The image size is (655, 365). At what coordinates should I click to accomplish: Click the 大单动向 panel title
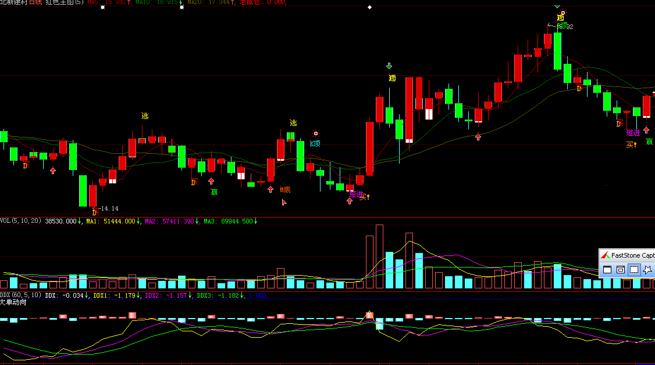(x=13, y=302)
